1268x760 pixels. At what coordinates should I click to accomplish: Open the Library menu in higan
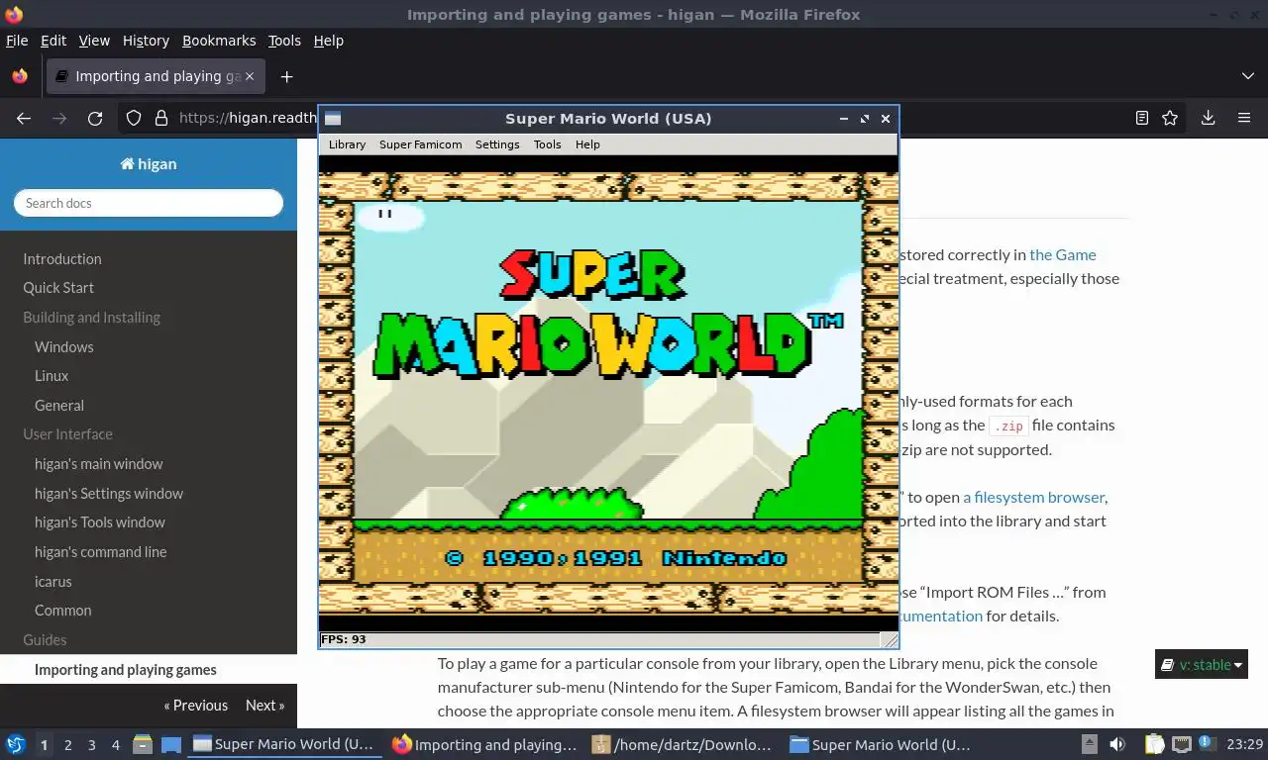click(347, 144)
